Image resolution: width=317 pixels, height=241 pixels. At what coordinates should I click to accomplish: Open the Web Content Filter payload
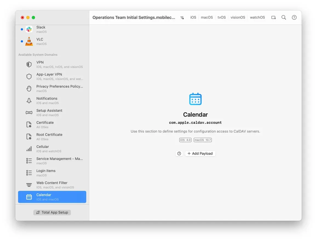click(x=52, y=185)
